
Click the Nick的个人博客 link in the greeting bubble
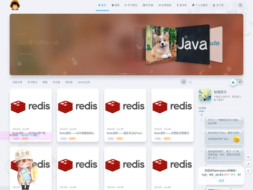tap(29, 135)
